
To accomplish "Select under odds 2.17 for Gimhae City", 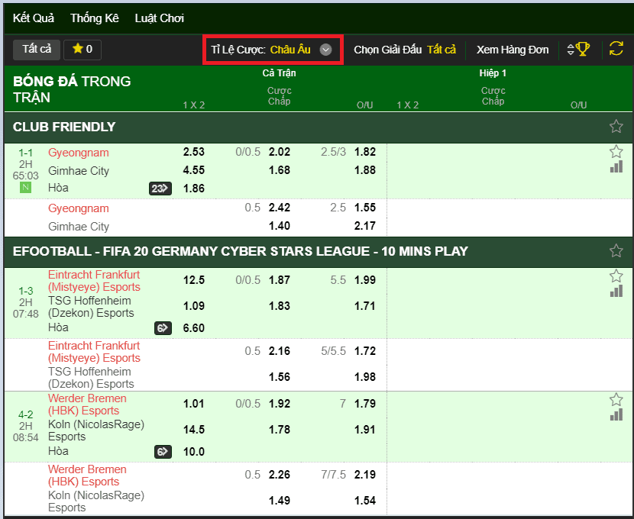I will (x=365, y=226).
